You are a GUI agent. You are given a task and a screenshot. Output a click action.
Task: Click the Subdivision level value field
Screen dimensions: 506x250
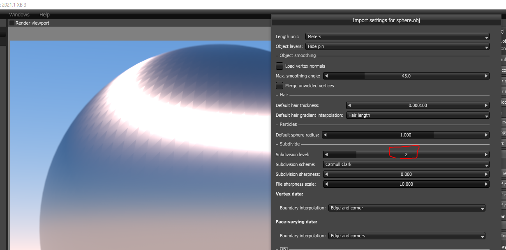406,155
